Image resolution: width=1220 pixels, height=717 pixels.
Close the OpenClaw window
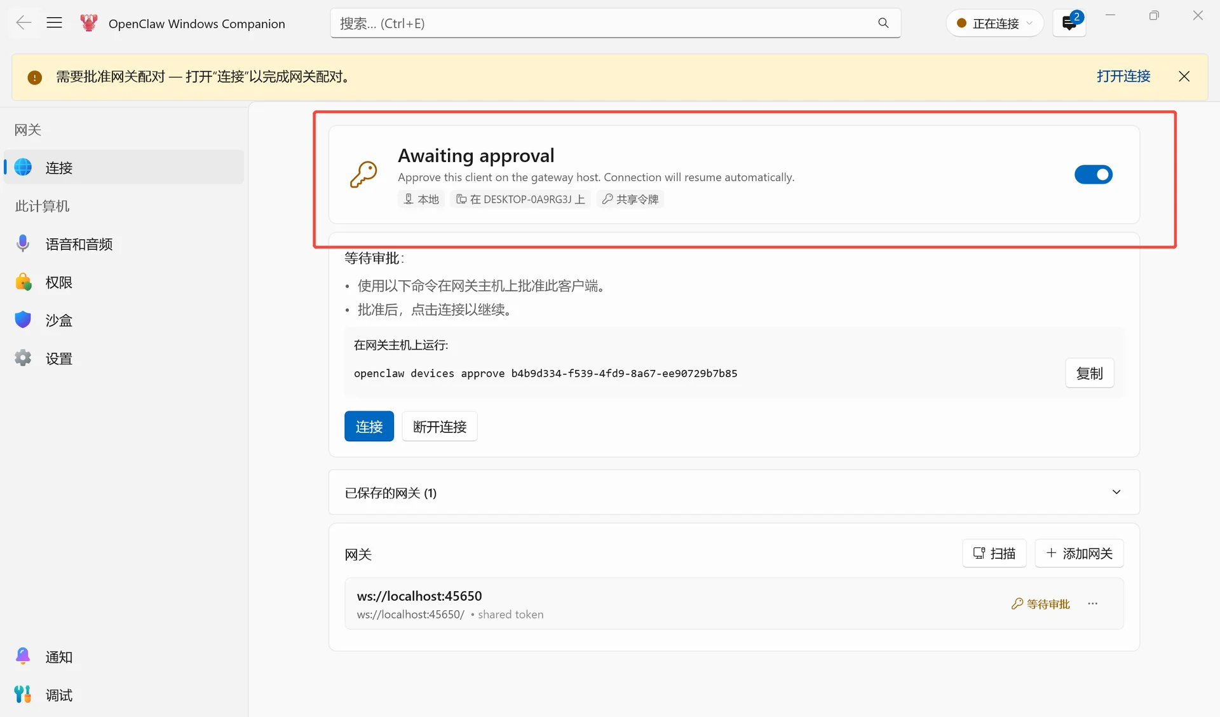click(x=1198, y=15)
